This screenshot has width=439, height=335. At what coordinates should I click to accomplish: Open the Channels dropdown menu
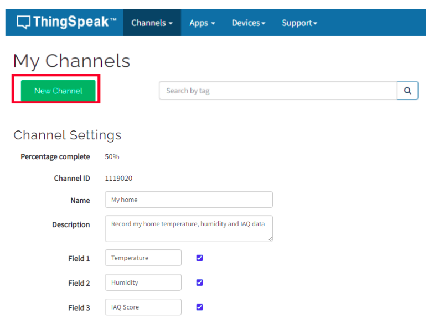pos(152,23)
